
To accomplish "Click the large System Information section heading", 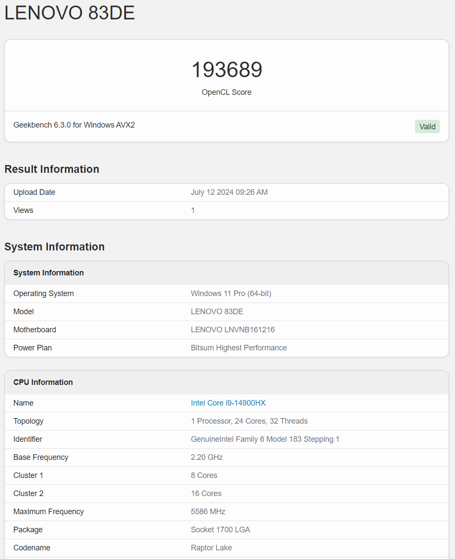I will click(54, 247).
